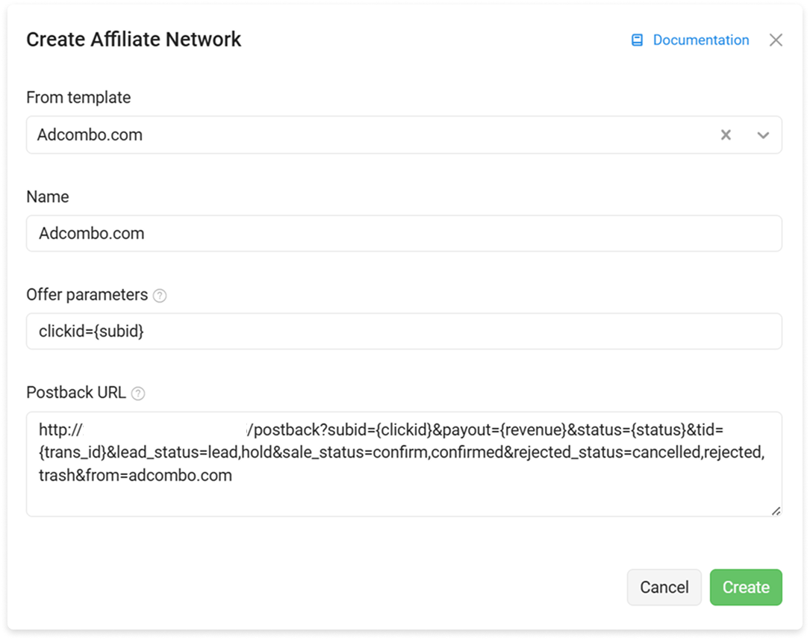This screenshot has height=640, width=810.
Task: Click inside the Postback URL textarea
Action: pyautogui.click(x=404, y=464)
